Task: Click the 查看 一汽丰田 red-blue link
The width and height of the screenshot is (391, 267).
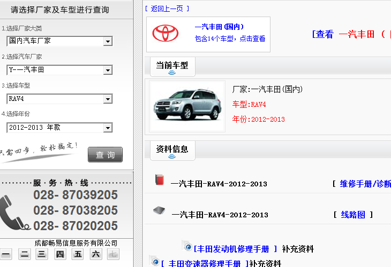Action: [x=351, y=34]
